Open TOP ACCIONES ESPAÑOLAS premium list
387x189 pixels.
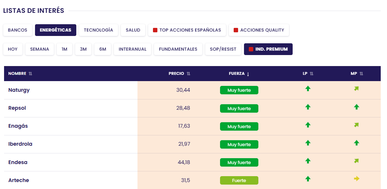coord(187,30)
